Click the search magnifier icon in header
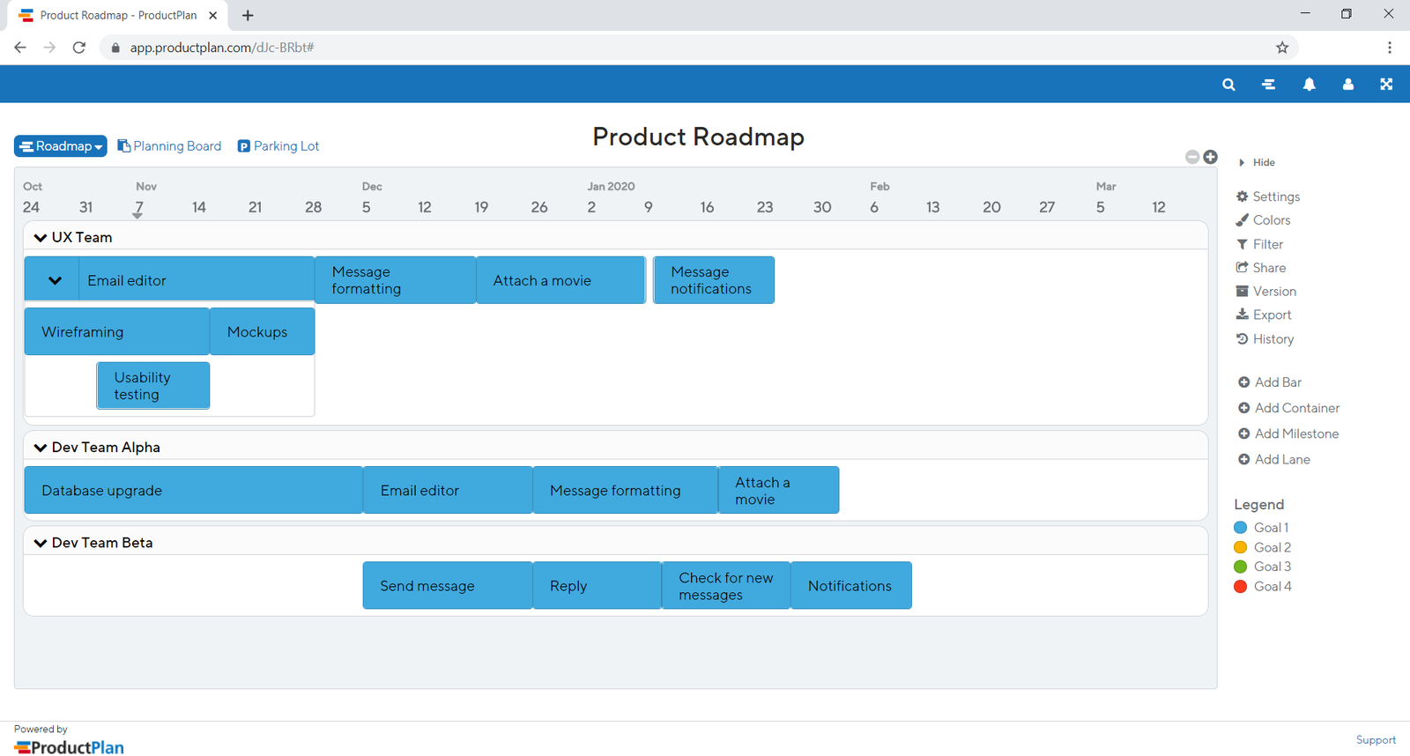Viewport: 1410px width, 756px height. pyautogui.click(x=1228, y=85)
